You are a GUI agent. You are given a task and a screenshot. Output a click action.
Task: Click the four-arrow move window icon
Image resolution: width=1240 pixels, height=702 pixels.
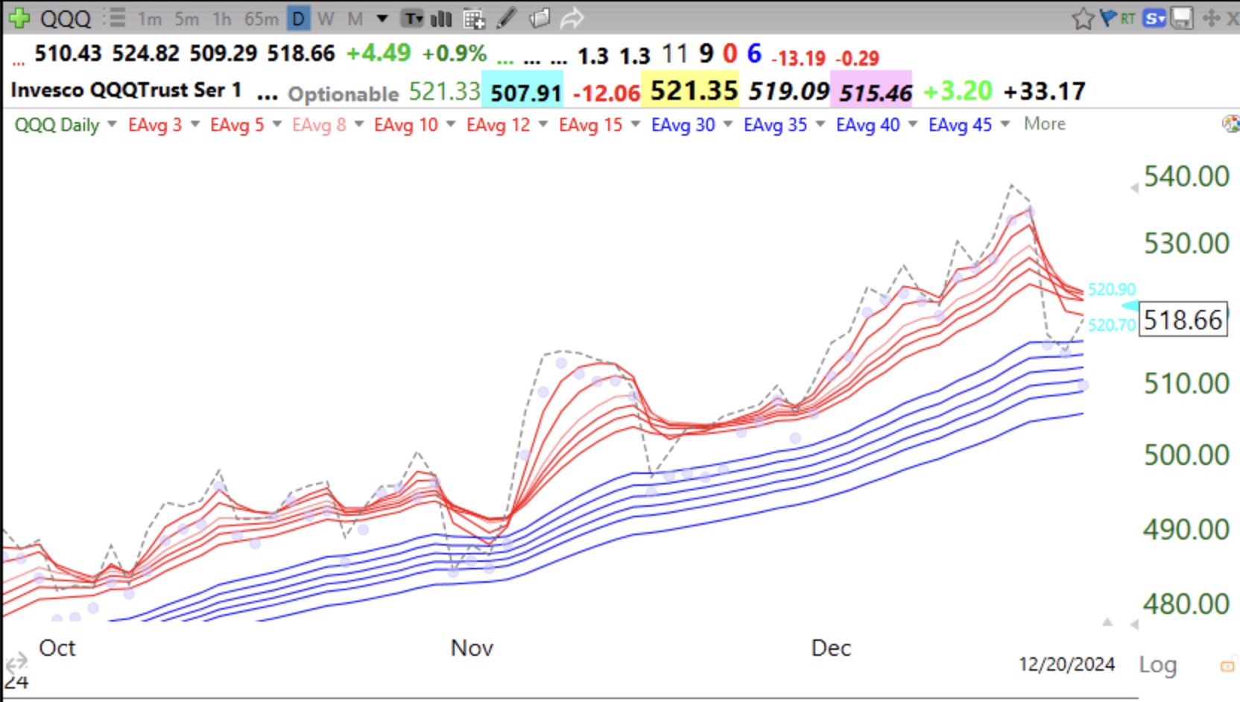coord(1211,18)
